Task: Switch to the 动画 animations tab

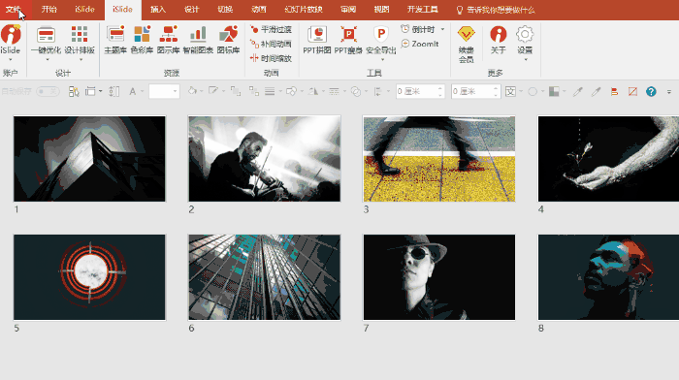Action: pyautogui.click(x=259, y=10)
